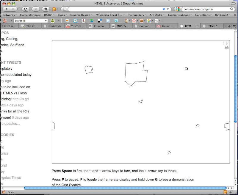Open the tab list button at far right
Screen dimensions: 238x195
coord(234,26)
